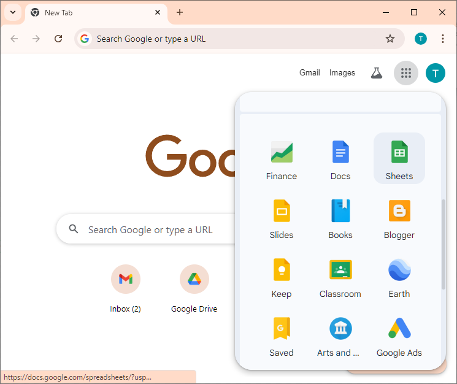Open Inbox (2) Gmail shortcut
The width and height of the screenshot is (457, 384).
(126, 288)
